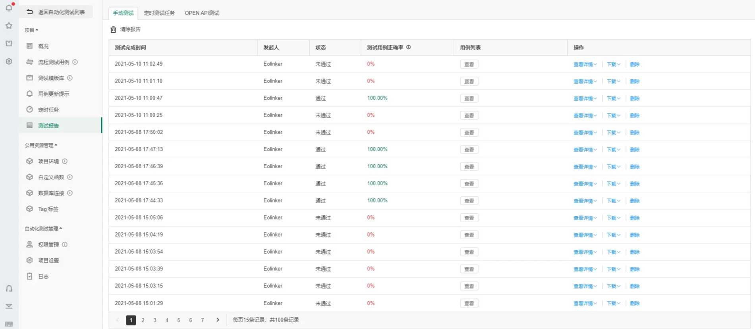Click the bookmark icon in left rail
755x329 pixels.
click(9, 43)
